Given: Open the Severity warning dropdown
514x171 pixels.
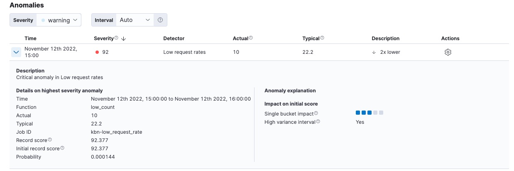Looking at the screenshot, I should click(x=59, y=20).
